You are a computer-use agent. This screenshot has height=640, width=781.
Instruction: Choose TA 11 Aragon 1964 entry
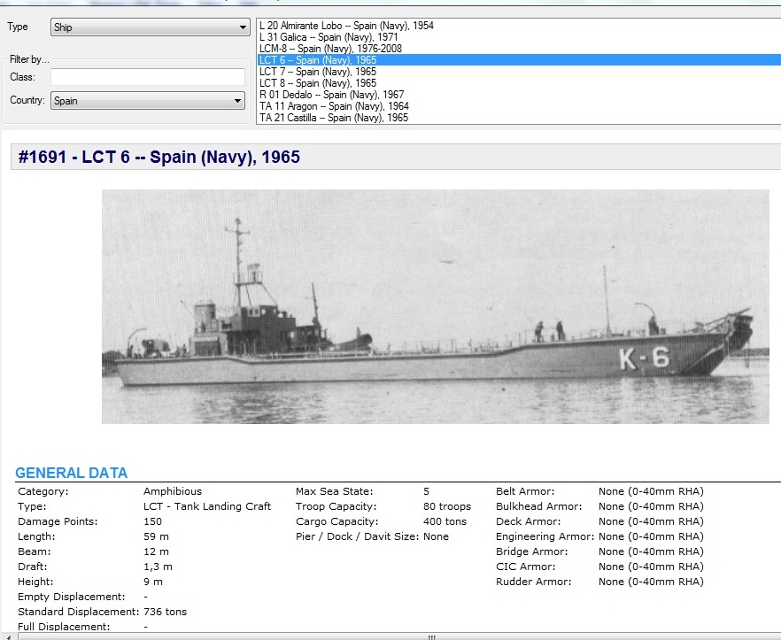click(x=334, y=106)
